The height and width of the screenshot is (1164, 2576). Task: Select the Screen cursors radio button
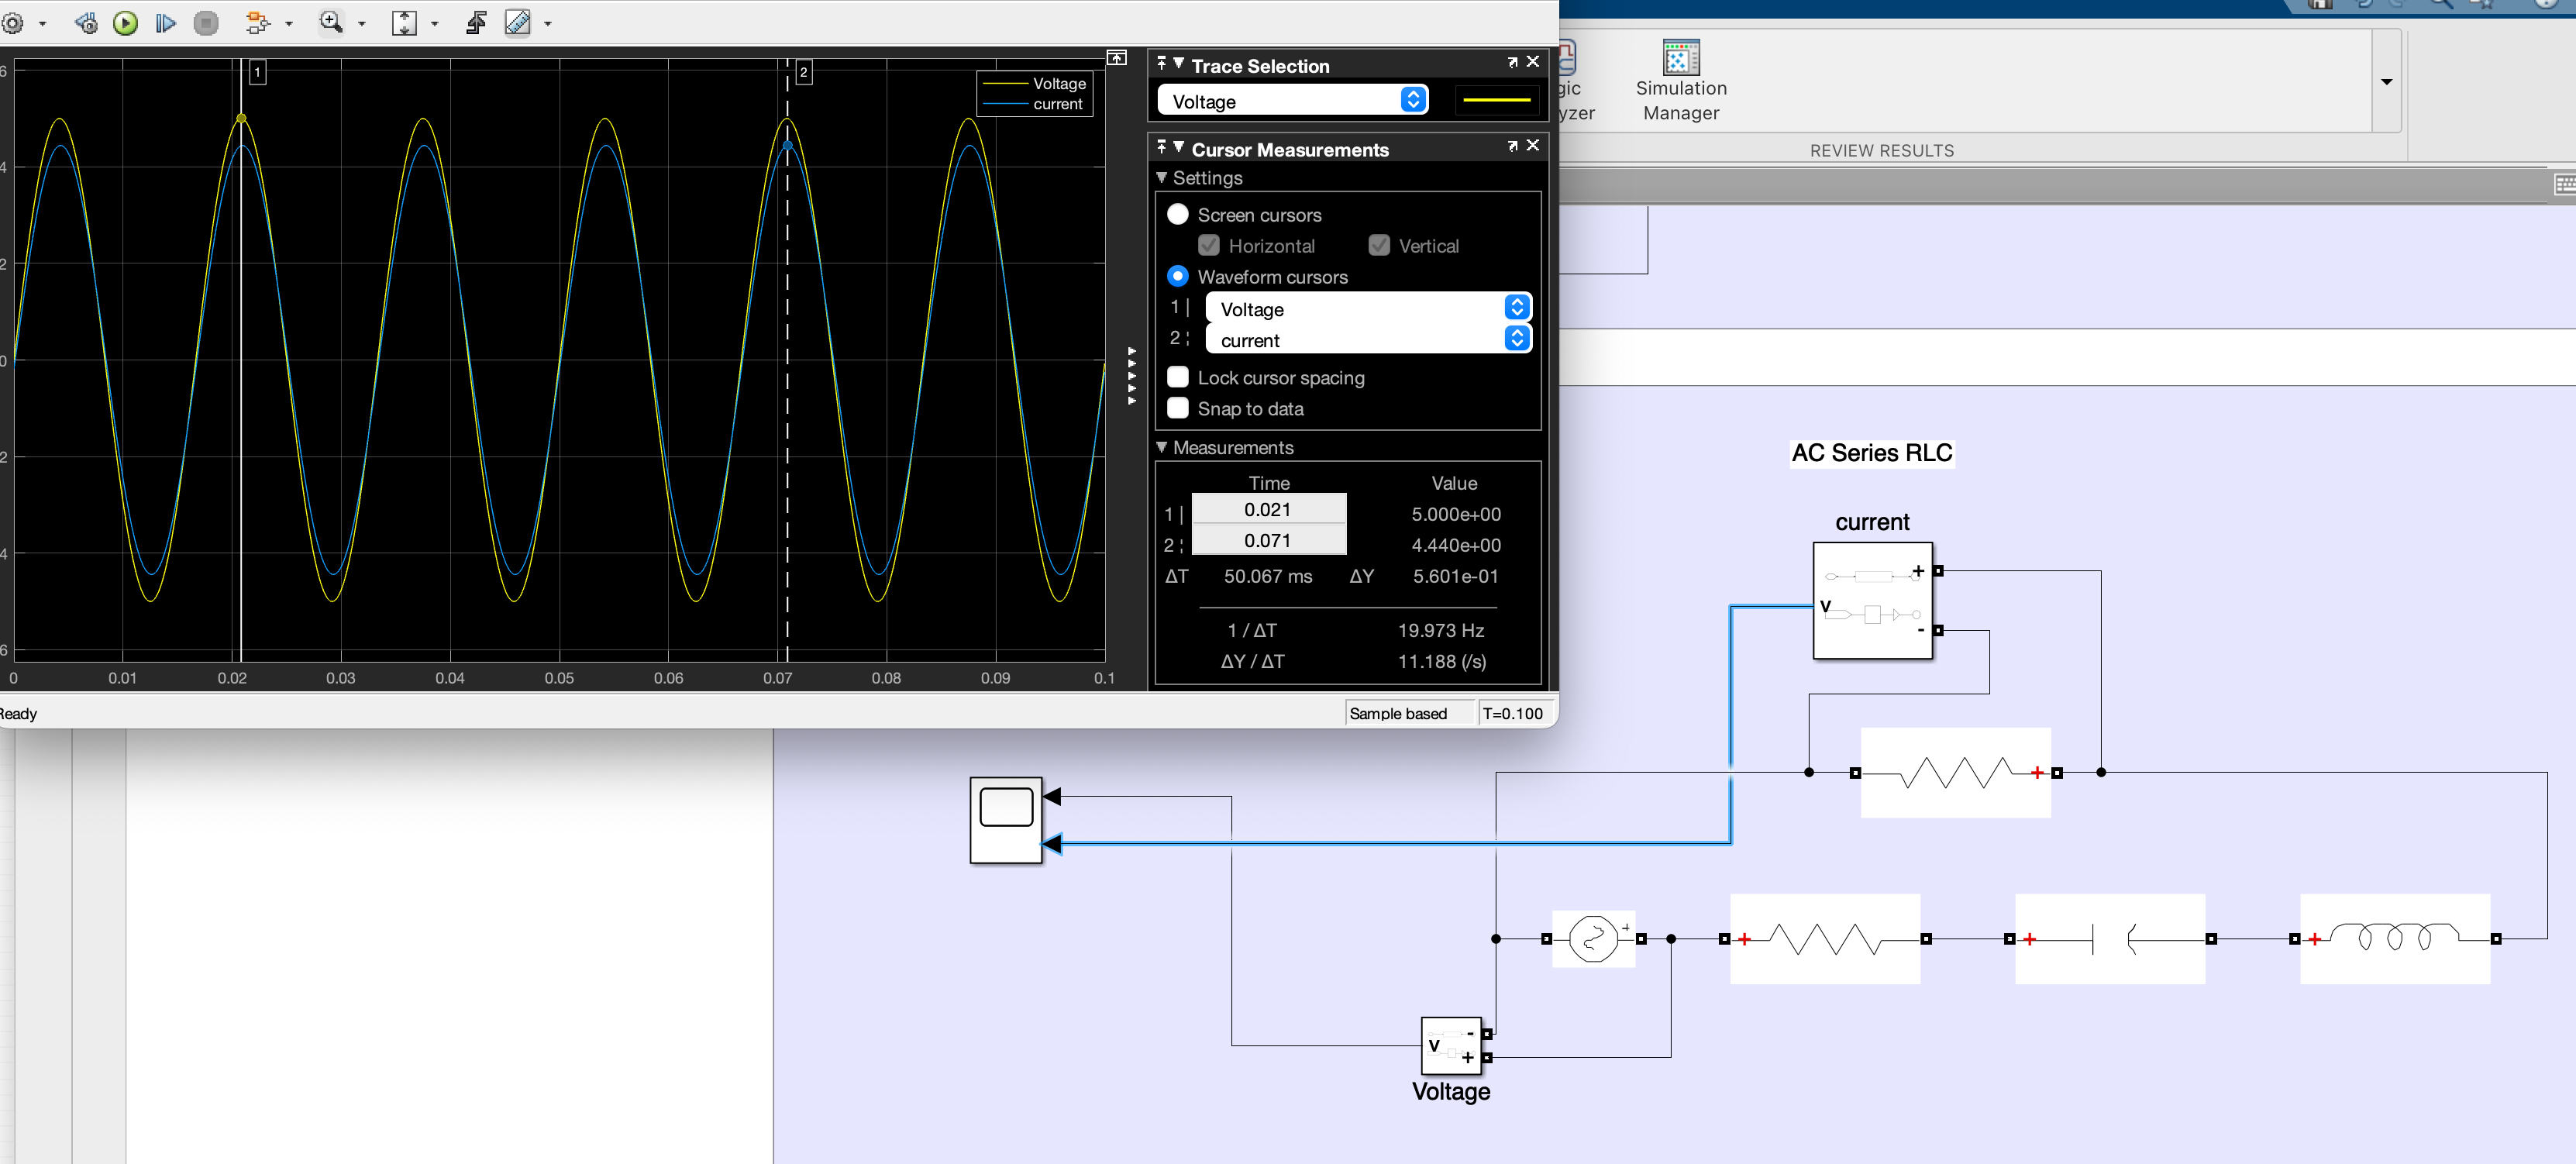[x=1178, y=215]
